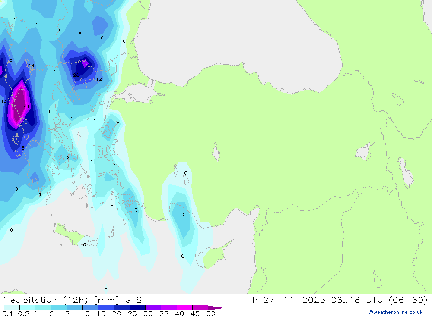Screen dimensions: 432x316
Task: Click the legend label '0.1'
Action: (x=7, y=313)
